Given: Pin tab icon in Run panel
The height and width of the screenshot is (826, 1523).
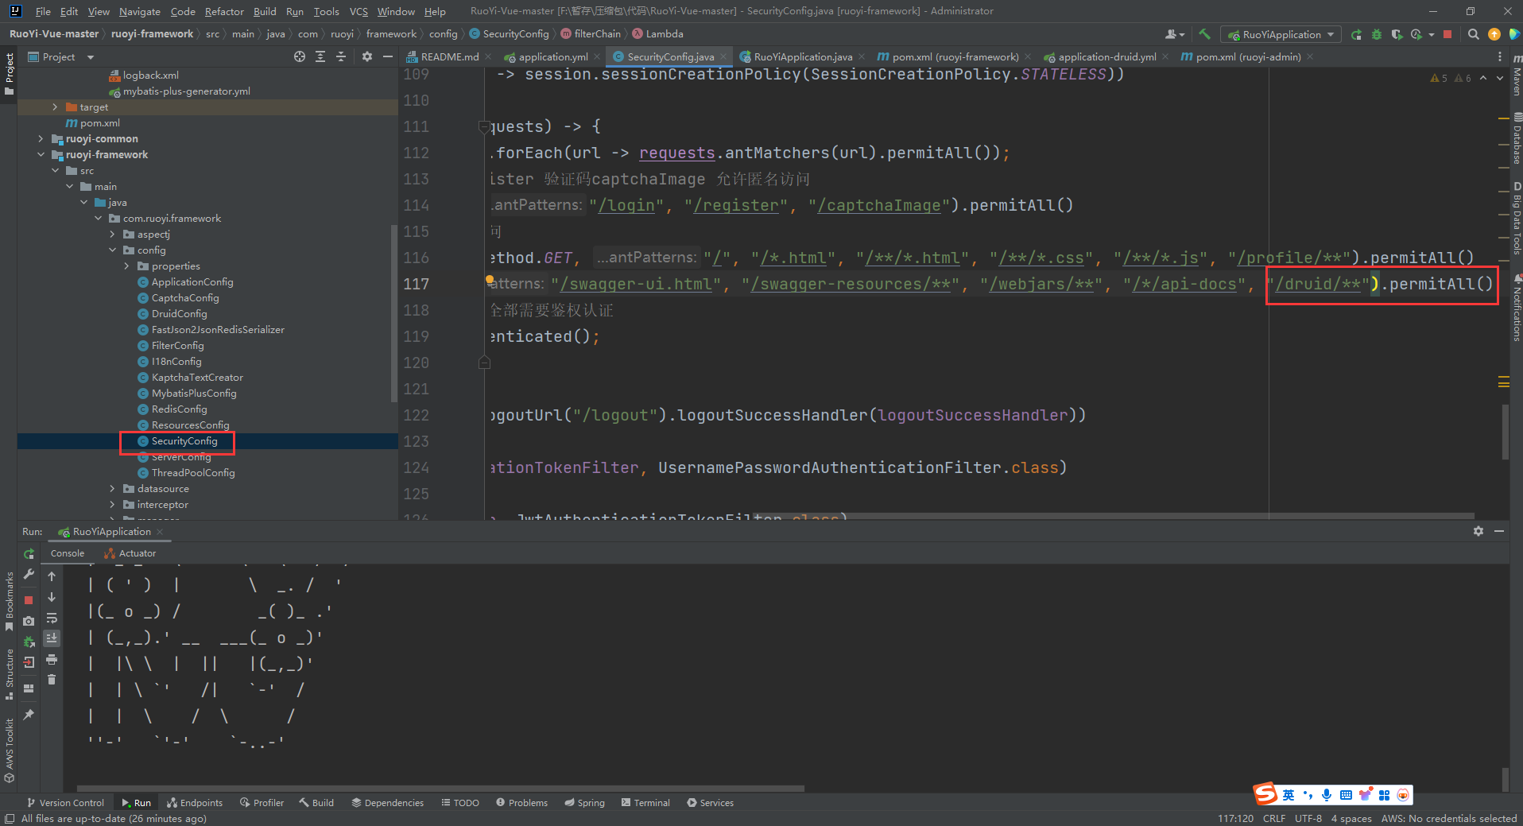Looking at the screenshot, I should tap(29, 715).
